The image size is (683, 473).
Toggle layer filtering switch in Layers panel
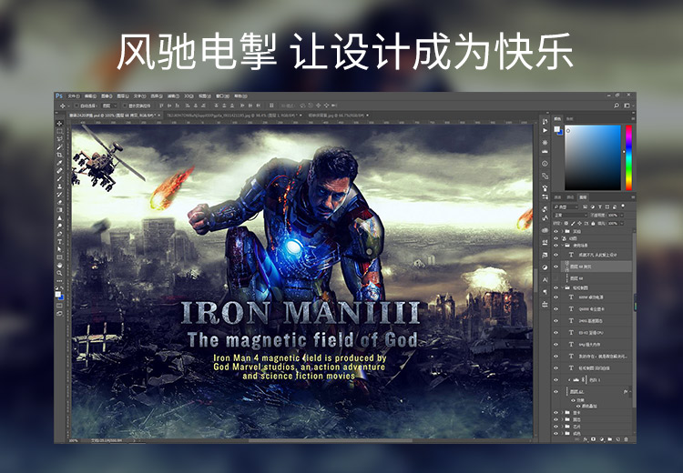[x=623, y=206]
